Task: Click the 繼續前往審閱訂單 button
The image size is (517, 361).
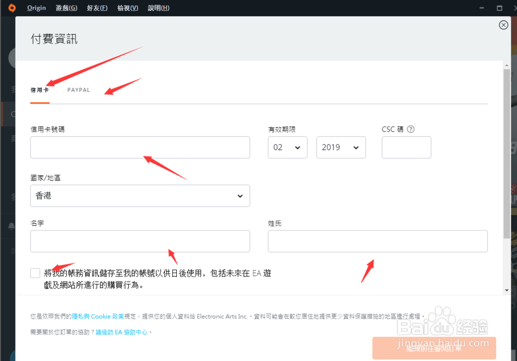Action: 434,348
